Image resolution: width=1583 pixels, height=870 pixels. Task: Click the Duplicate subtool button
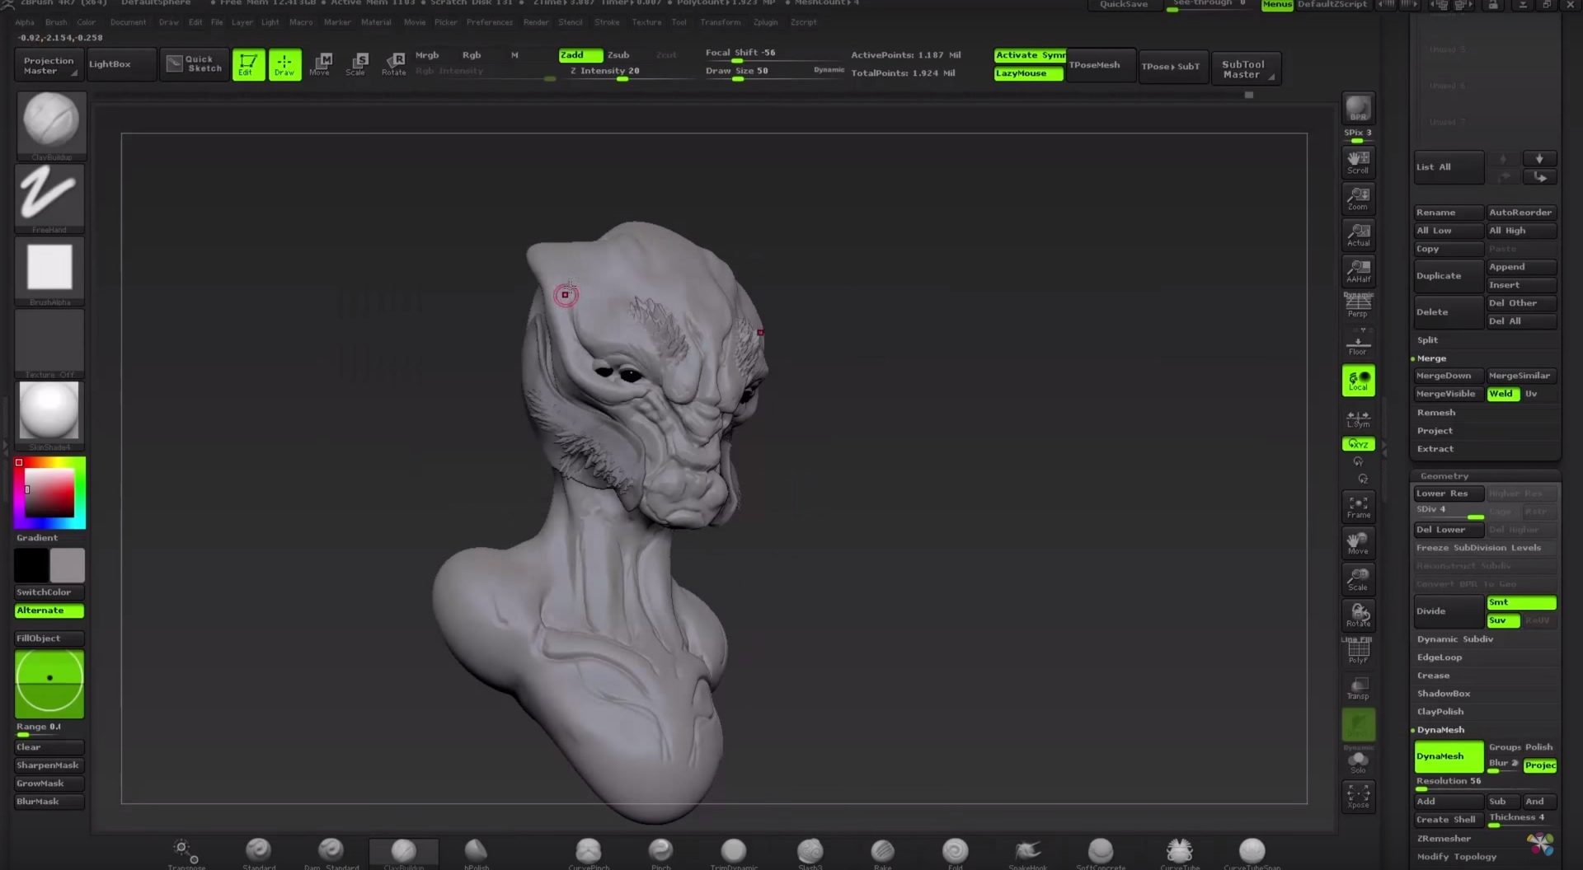[1449, 276]
